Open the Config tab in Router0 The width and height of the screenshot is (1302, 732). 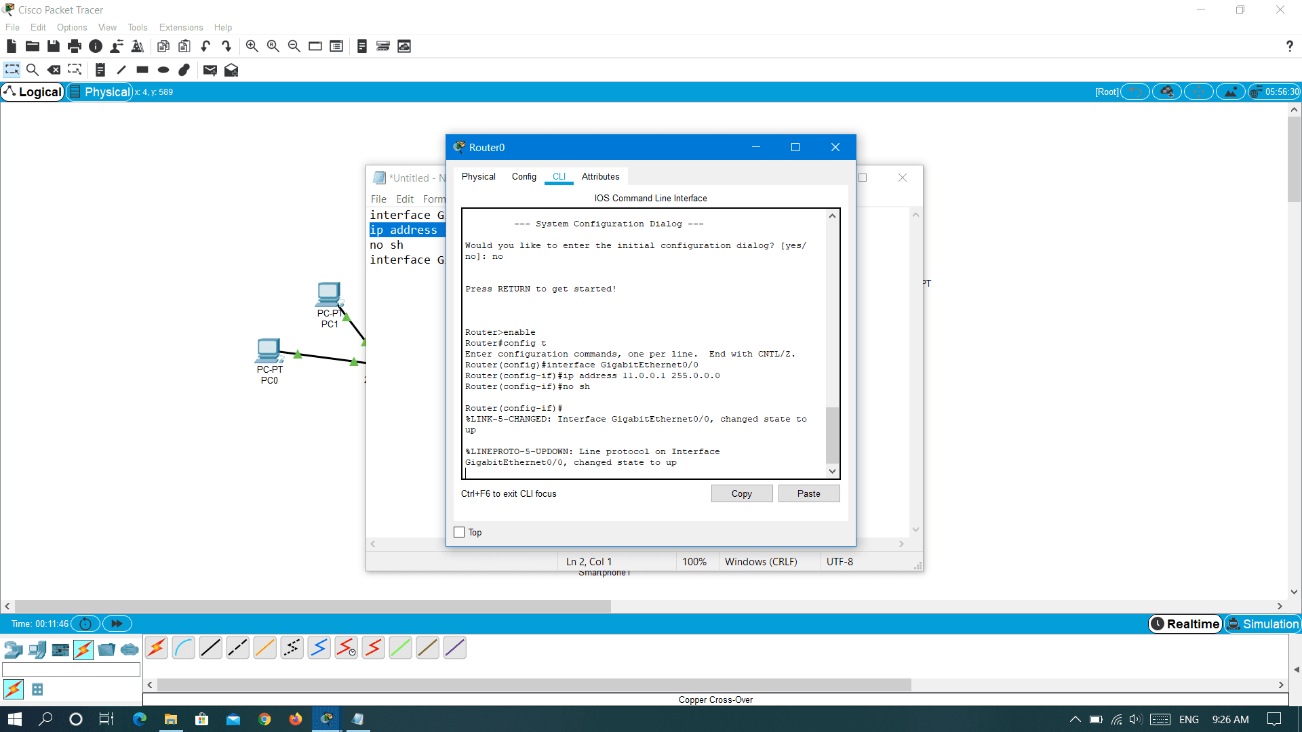point(524,176)
